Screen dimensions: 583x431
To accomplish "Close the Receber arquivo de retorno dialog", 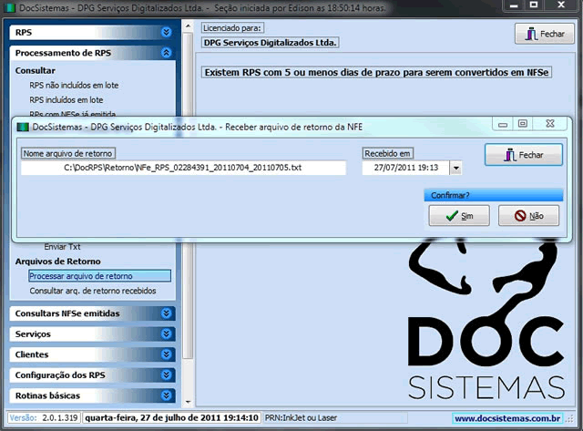I will pos(550,123).
